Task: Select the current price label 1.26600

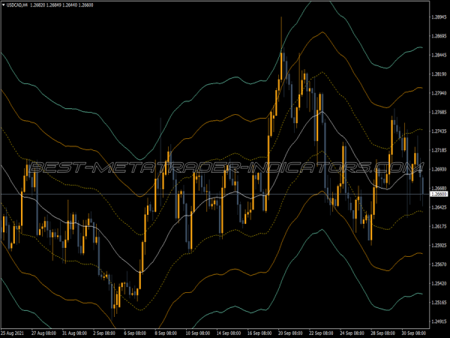Action: coord(439,195)
